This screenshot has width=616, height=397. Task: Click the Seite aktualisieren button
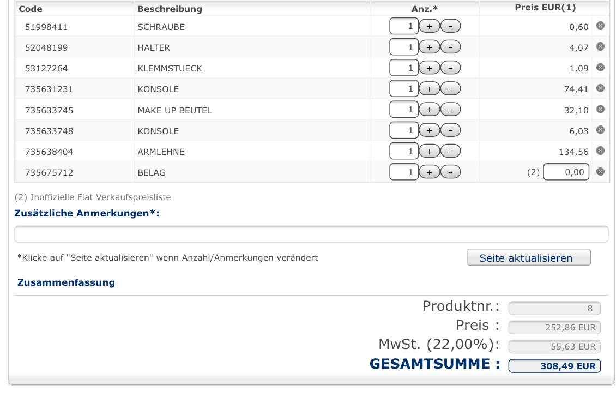528,258
